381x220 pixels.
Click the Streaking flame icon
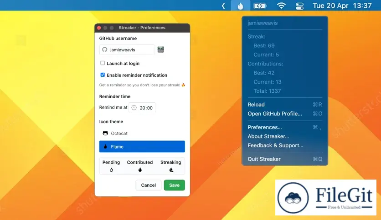171,170
